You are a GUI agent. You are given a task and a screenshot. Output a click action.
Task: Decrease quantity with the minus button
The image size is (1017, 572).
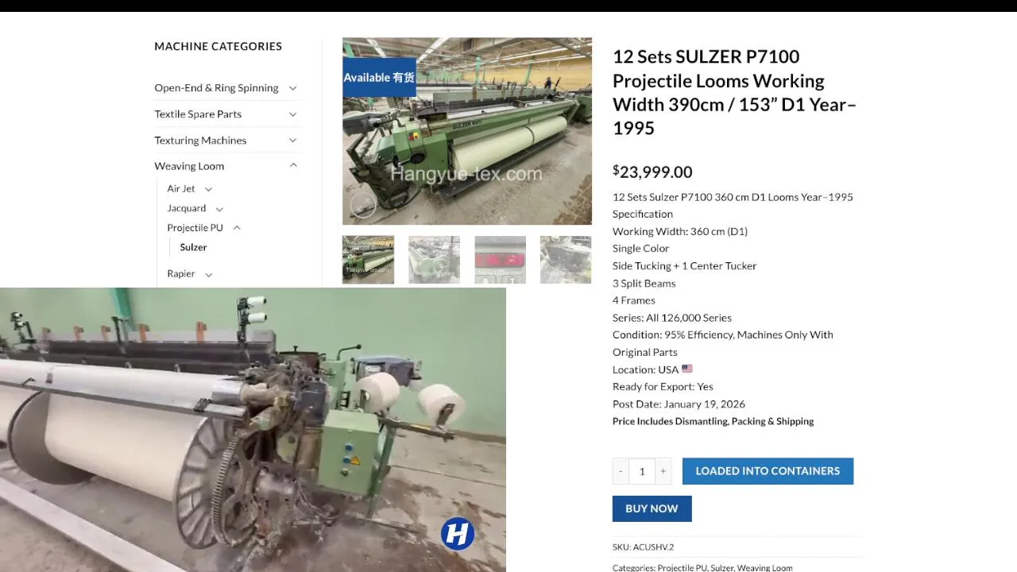pyautogui.click(x=621, y=471)
